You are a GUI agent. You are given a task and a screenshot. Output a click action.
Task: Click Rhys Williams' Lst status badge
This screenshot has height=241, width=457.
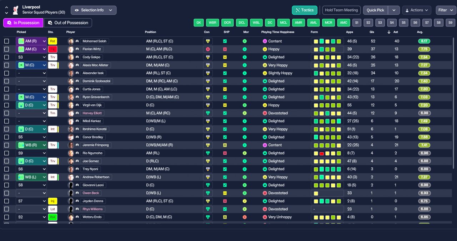pos(52,209)
